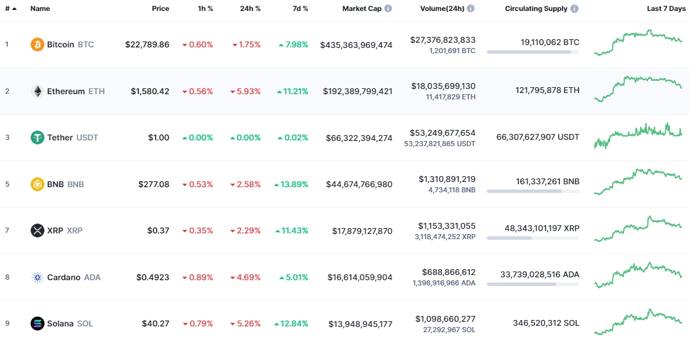Click Ethereum market cap $192,389,799,421
This screenshot has width=689, height=342.
(357, 91)
